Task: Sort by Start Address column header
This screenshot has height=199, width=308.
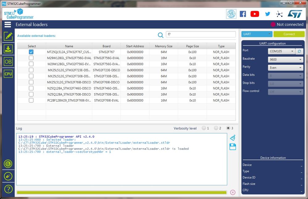Action: click(x=135, y=46)
